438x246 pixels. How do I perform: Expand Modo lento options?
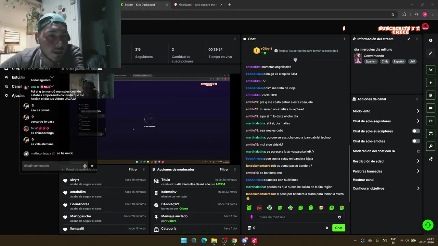click(x=418, y=111)
